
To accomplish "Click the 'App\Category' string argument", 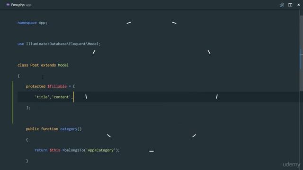I will click(x=101, y=150).
